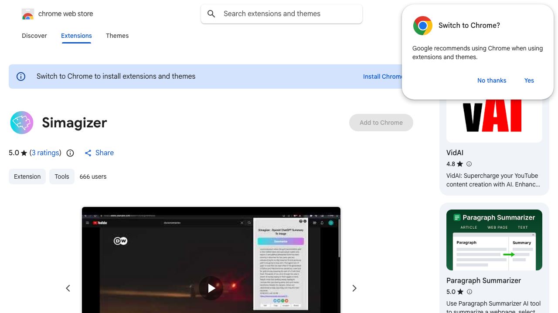This screenshot has width=558, height=313.
Task: Click the Install Chrome link
Action: click(383, 77)
